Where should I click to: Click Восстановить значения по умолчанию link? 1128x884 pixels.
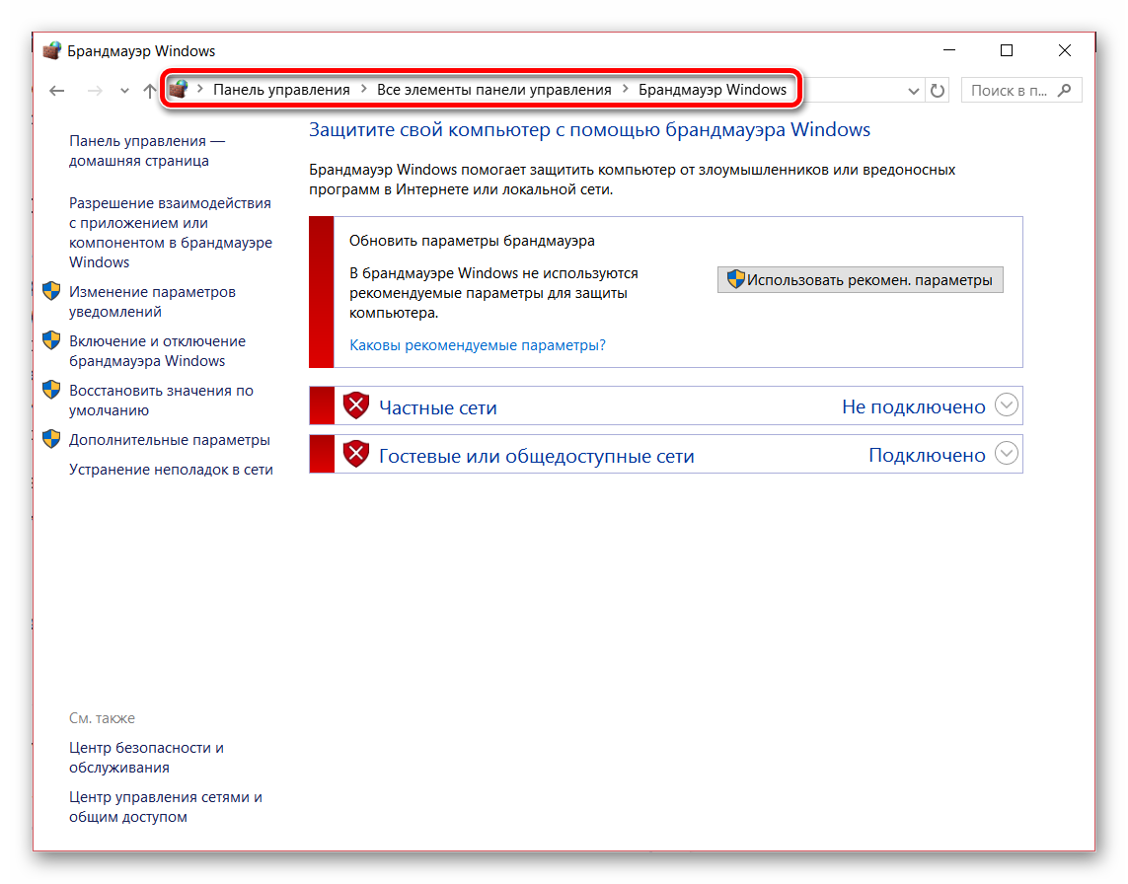(x=161, y=401)
